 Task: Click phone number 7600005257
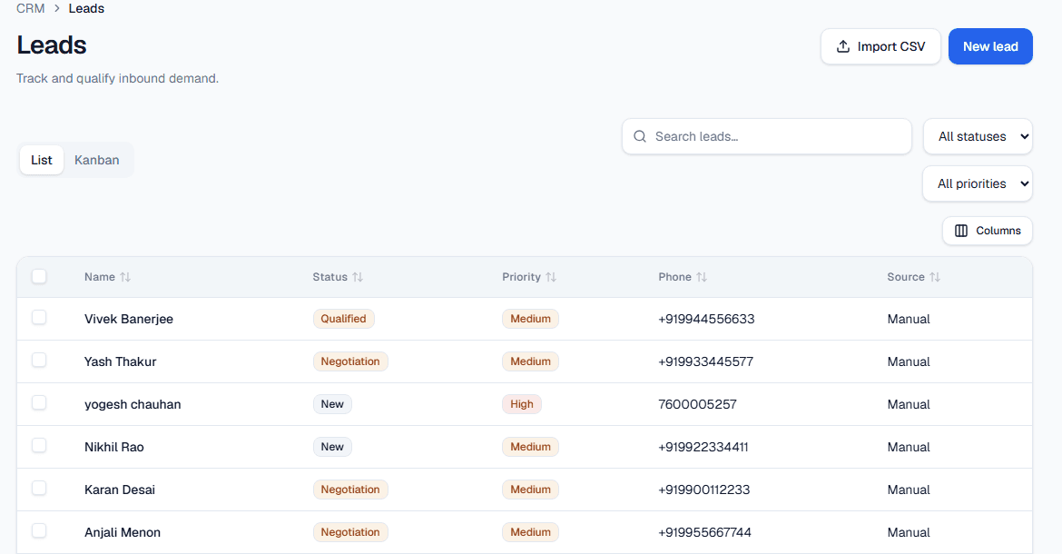pyautogui.click(x=698, y=404)
